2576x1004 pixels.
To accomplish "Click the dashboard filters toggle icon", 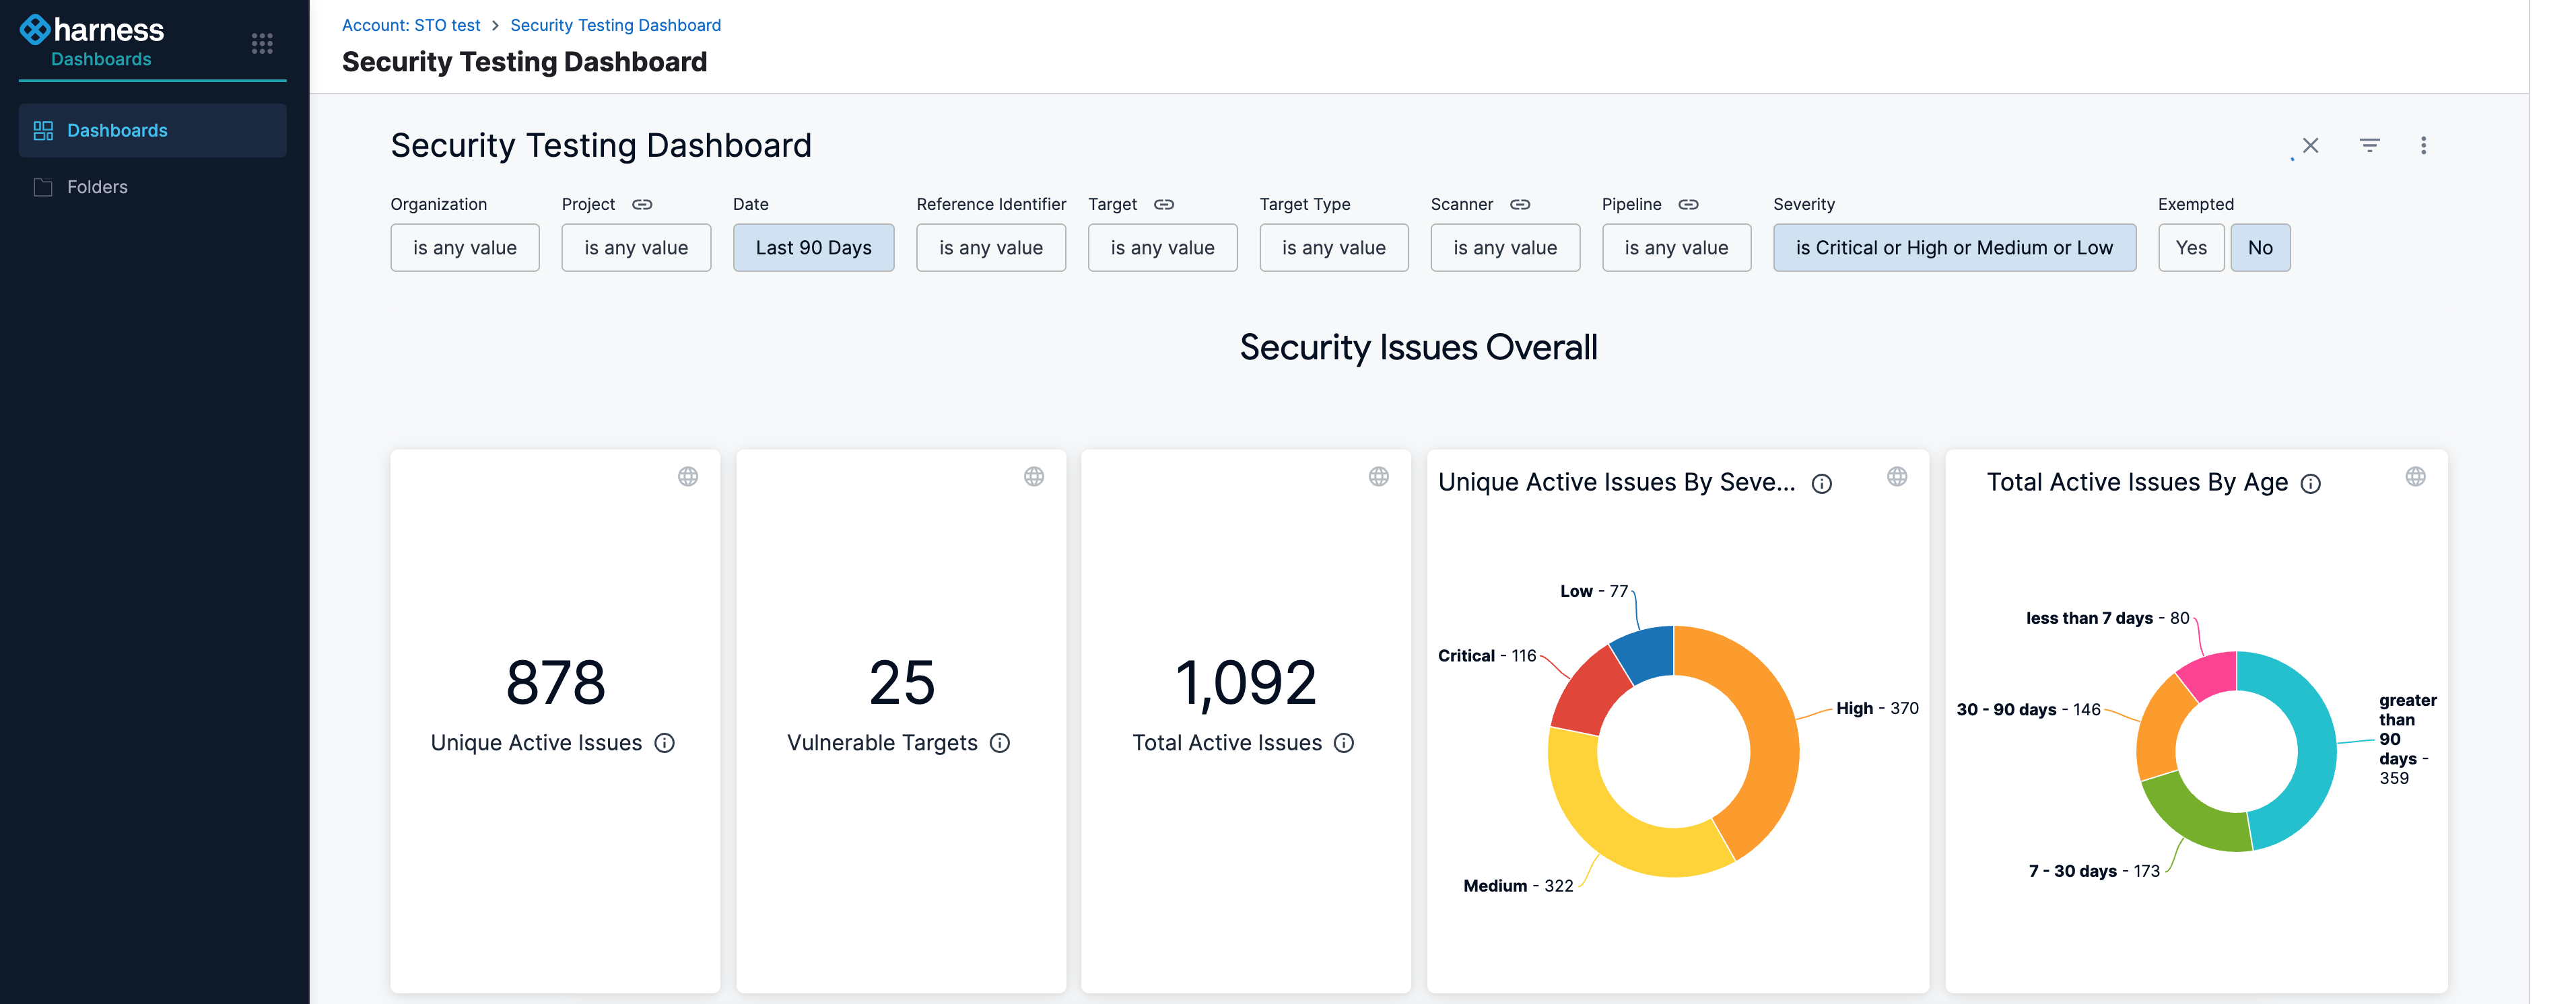I will click(x=2369, y=146).
